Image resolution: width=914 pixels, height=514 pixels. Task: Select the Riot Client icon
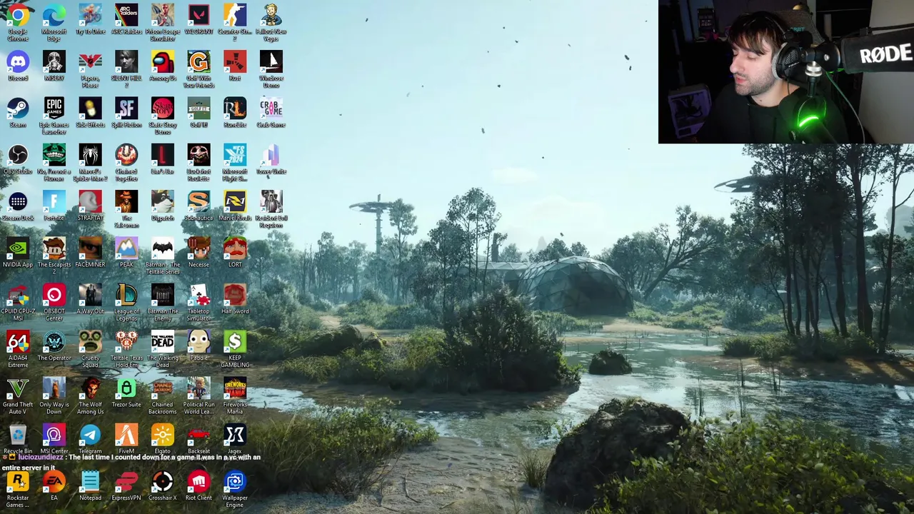199,482
